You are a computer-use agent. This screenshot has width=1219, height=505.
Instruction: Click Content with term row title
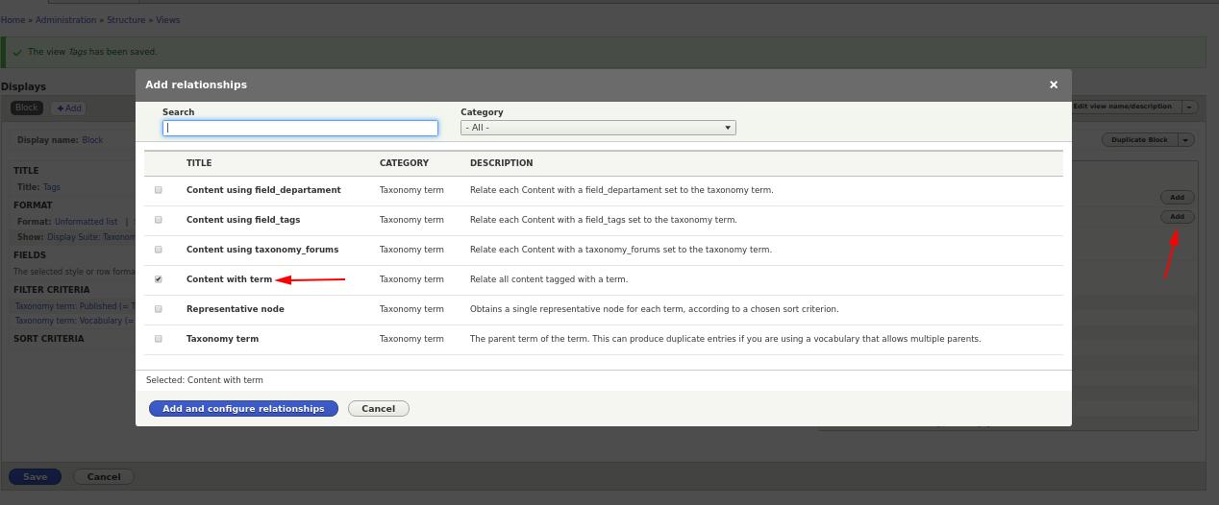click(229, 279)
